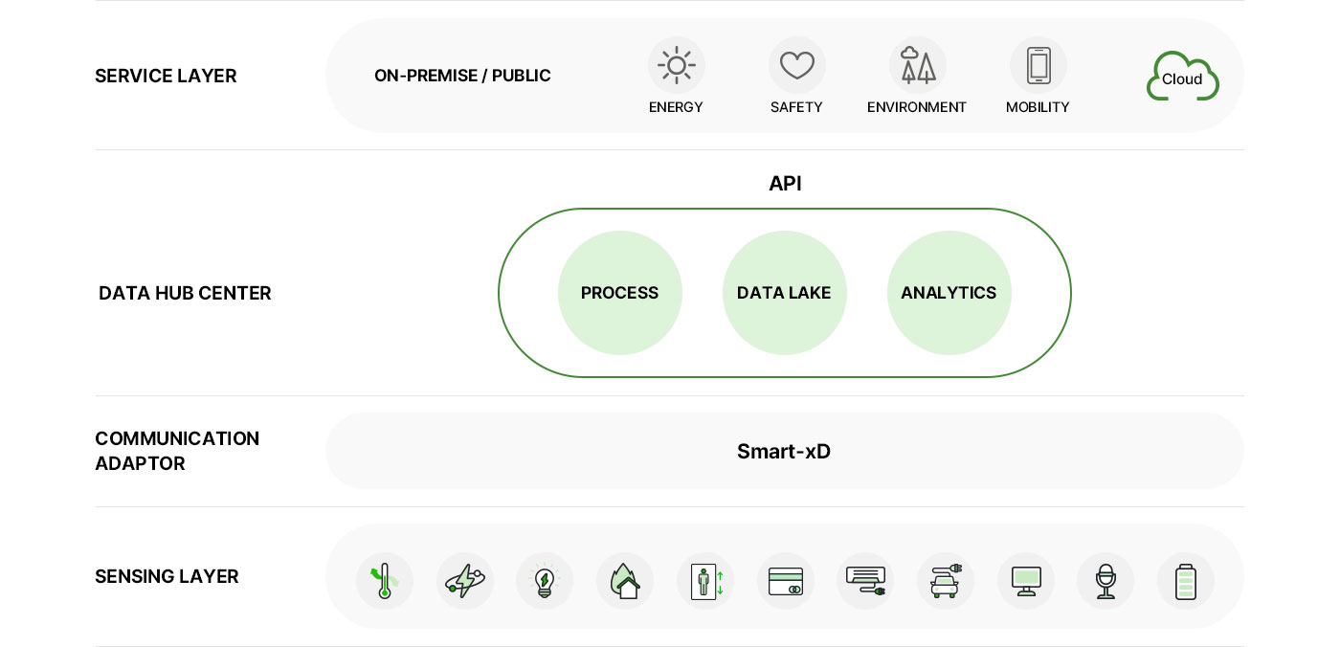
Task: Select the microphone icon
Action: point(1105,581)
